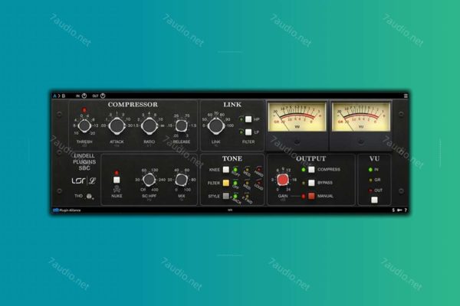This screenshot has height=306, width=460.
Task: Click the right VU meter display
Action: coord(361,117)
